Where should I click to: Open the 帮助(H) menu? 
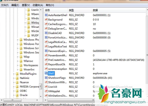tap(50, 5)
